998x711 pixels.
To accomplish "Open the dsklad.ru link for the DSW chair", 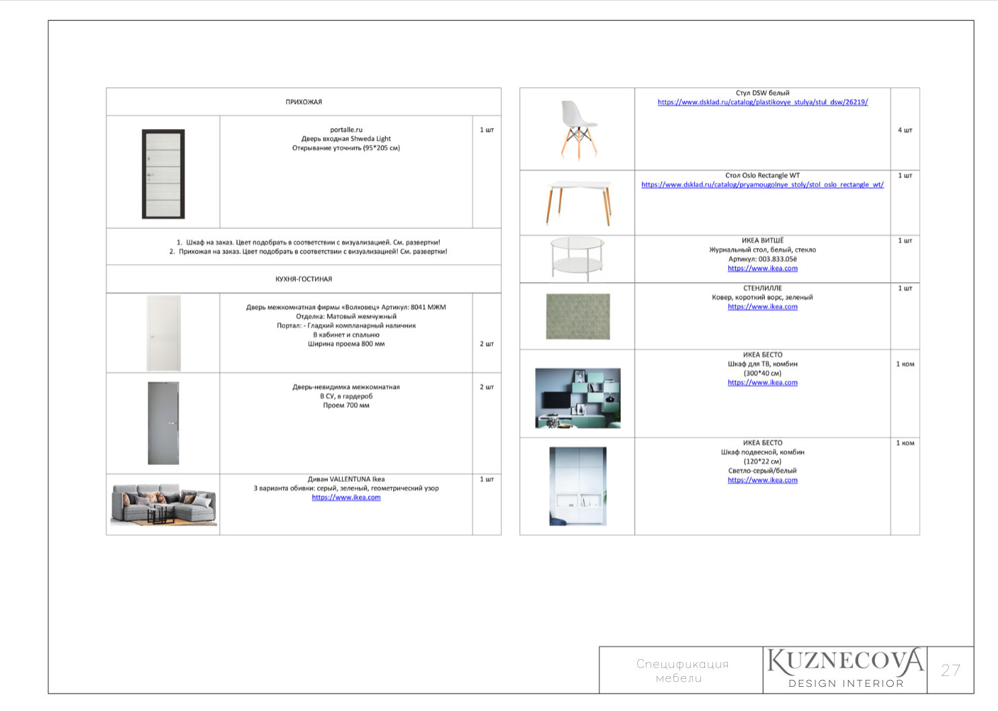I will [763, 102].
